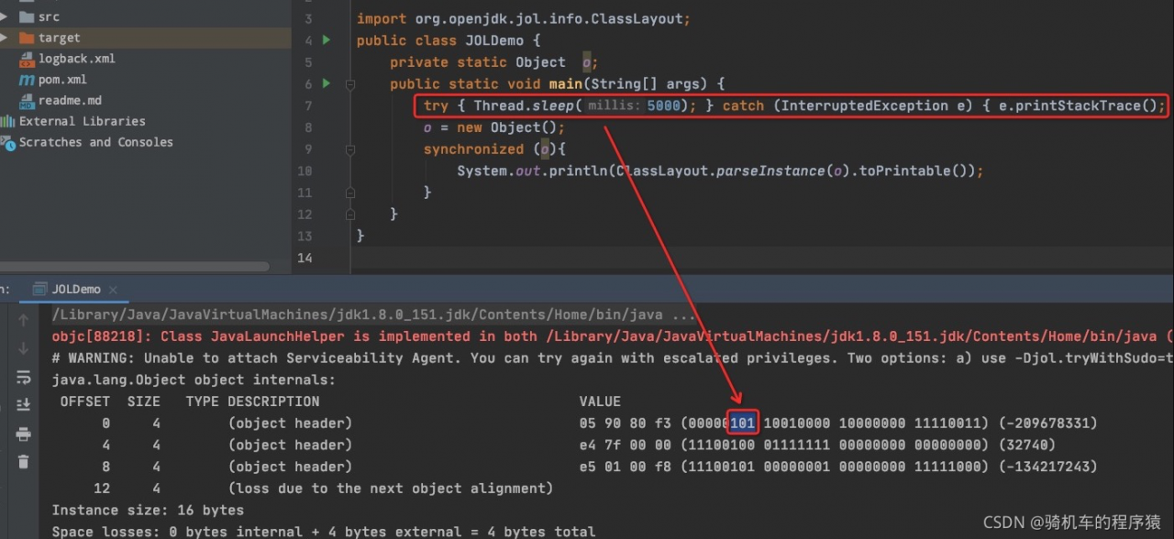
Task: Expand the src folder arrow
Action: 5,16
